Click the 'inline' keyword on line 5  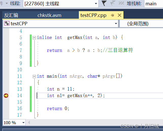point(44,37)
